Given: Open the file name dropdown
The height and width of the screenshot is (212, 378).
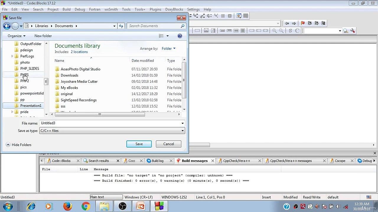Looking at the screenshot, I should [183, 123].
